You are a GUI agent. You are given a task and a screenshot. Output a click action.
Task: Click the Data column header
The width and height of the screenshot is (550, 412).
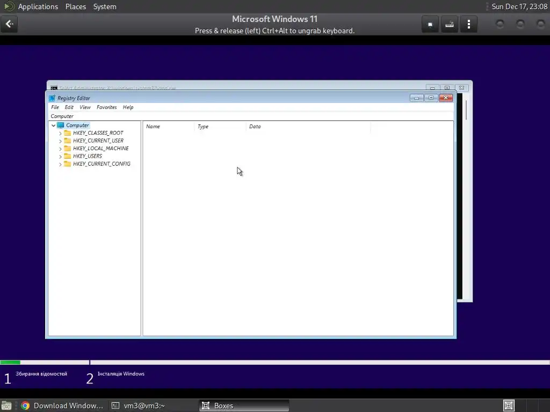click(x=308, y=127)
